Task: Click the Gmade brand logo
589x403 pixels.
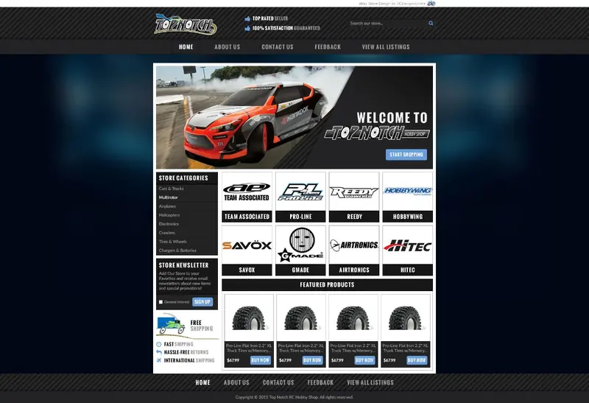Action: click(300, 245)
